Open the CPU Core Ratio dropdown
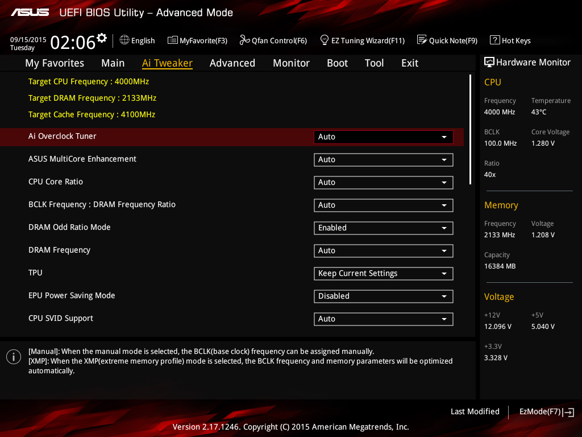582x437 pixels. tap(383, 183)
